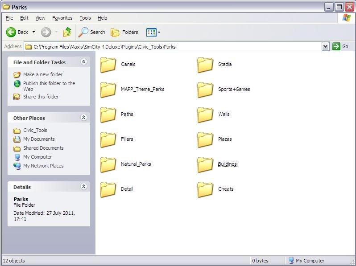Collapse the Details panel
Image resolution: width=356 pixels, height=266 pixels.
(x=83, y=186)
